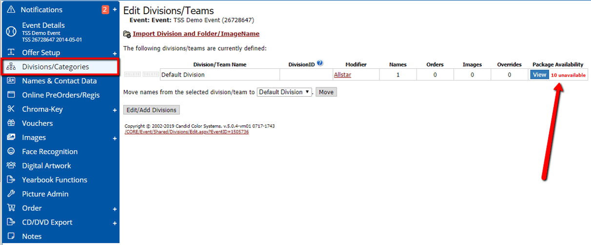Click the Face Recognition smiley icon
Image resolution: width=591 pixels, height=245 pixels.
click(x=11, y=152)
